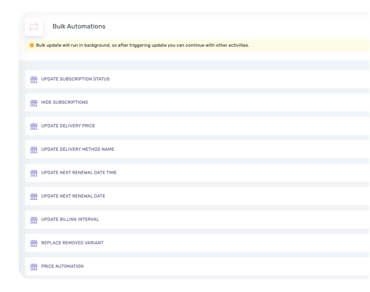Expand the Update Subscription Status section
The height and width of the screenshot is (292, 370).
[75, 79]
